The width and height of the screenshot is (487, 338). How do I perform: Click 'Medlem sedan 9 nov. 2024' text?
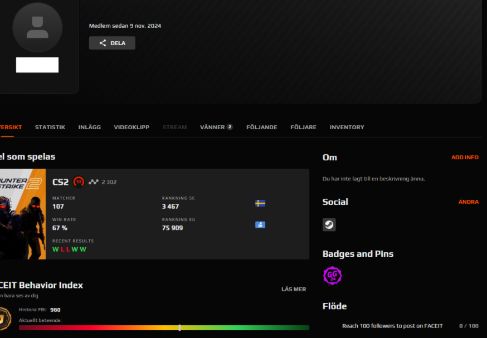[125, 26]
